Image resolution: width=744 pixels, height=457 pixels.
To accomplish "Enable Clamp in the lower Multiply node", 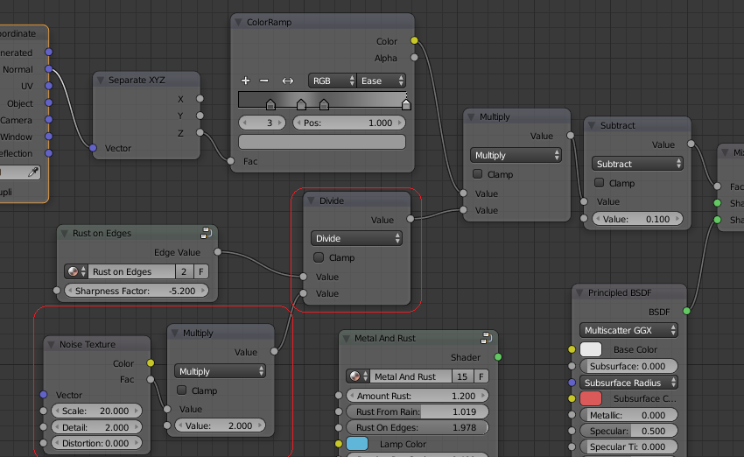I will 181,390.
